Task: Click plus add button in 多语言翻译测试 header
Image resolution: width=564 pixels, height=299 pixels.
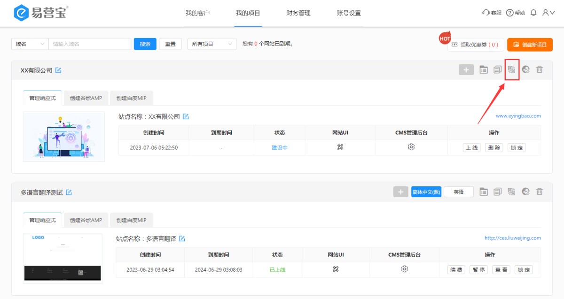Action: pyautogui.click(x=400, y=192)
